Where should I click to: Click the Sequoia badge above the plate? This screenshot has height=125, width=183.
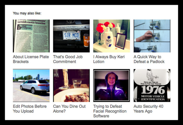[x=71, y=27]
